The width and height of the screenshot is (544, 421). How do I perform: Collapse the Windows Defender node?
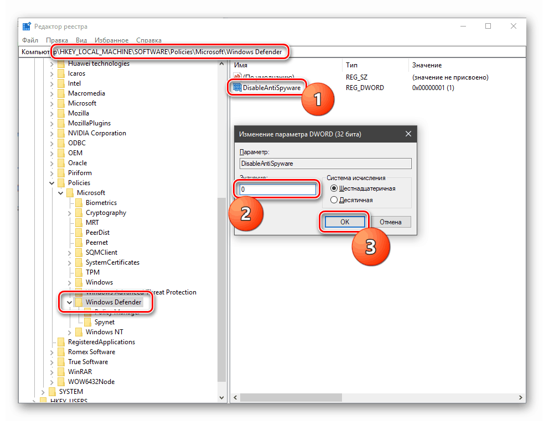coord(69,303)
